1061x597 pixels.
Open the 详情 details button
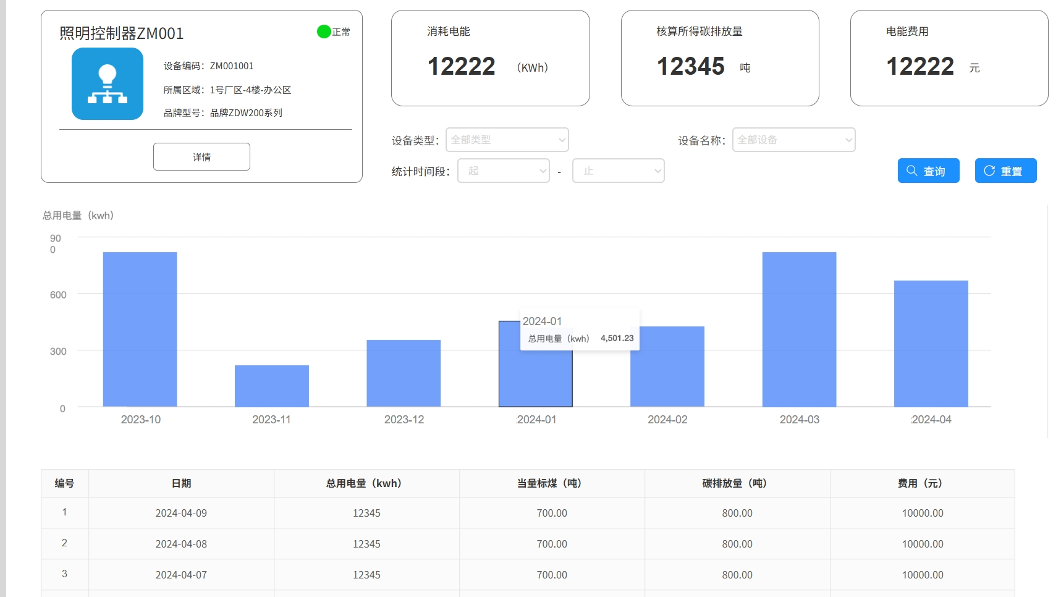[x=201, y=157]
